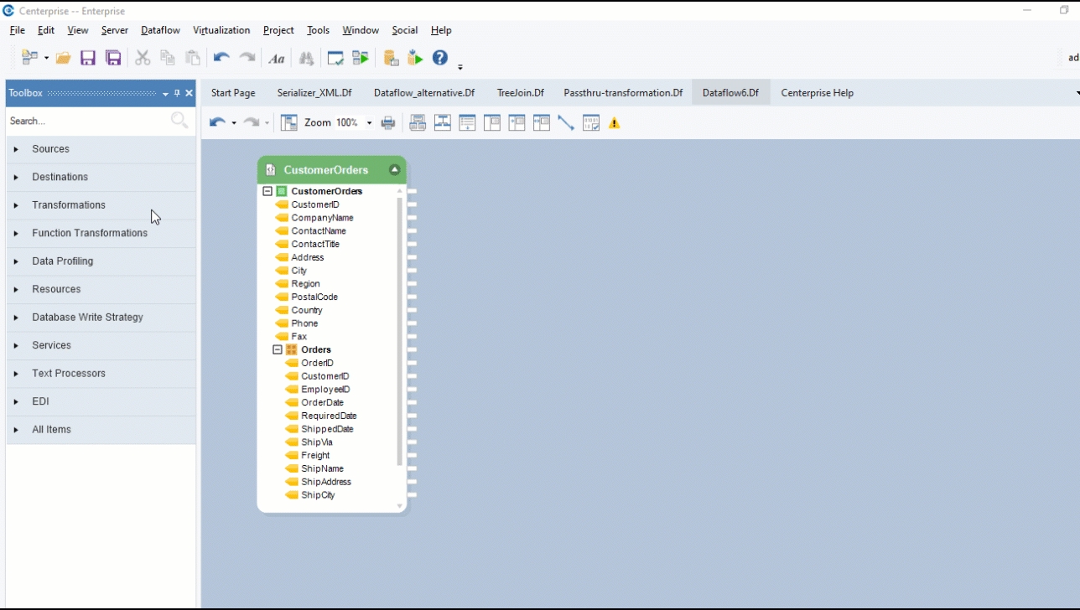Click the Open folder icon in main toolbar
Screen dimensions: 1080x610
click(x=63, y=58)
